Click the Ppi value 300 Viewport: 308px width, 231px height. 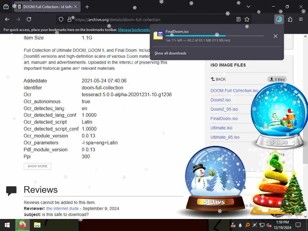[x=86, y=156]
